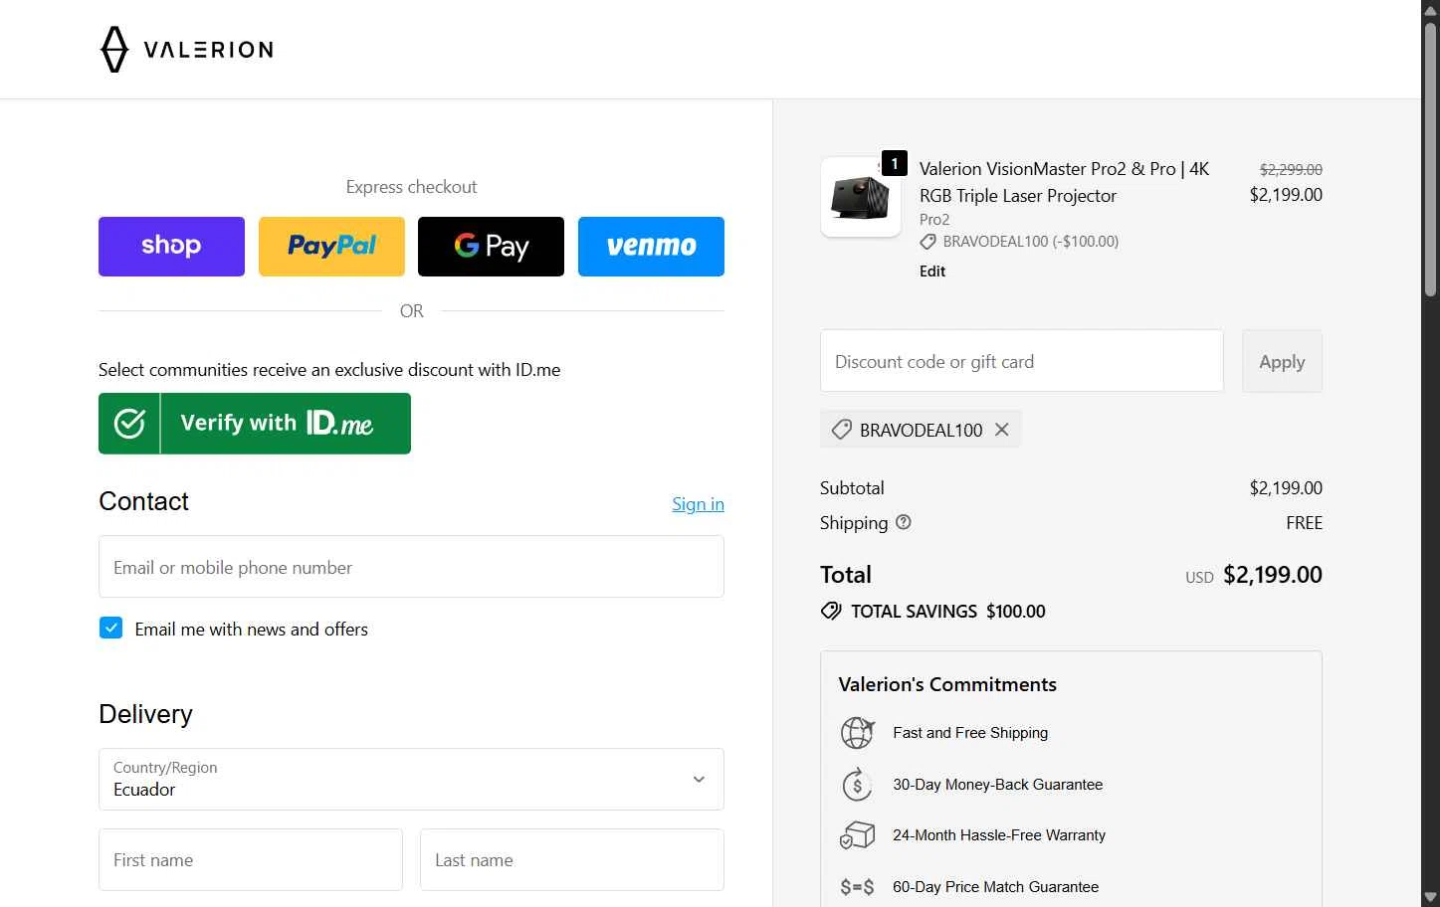Pay with Shop Pay button

point(171,247)
